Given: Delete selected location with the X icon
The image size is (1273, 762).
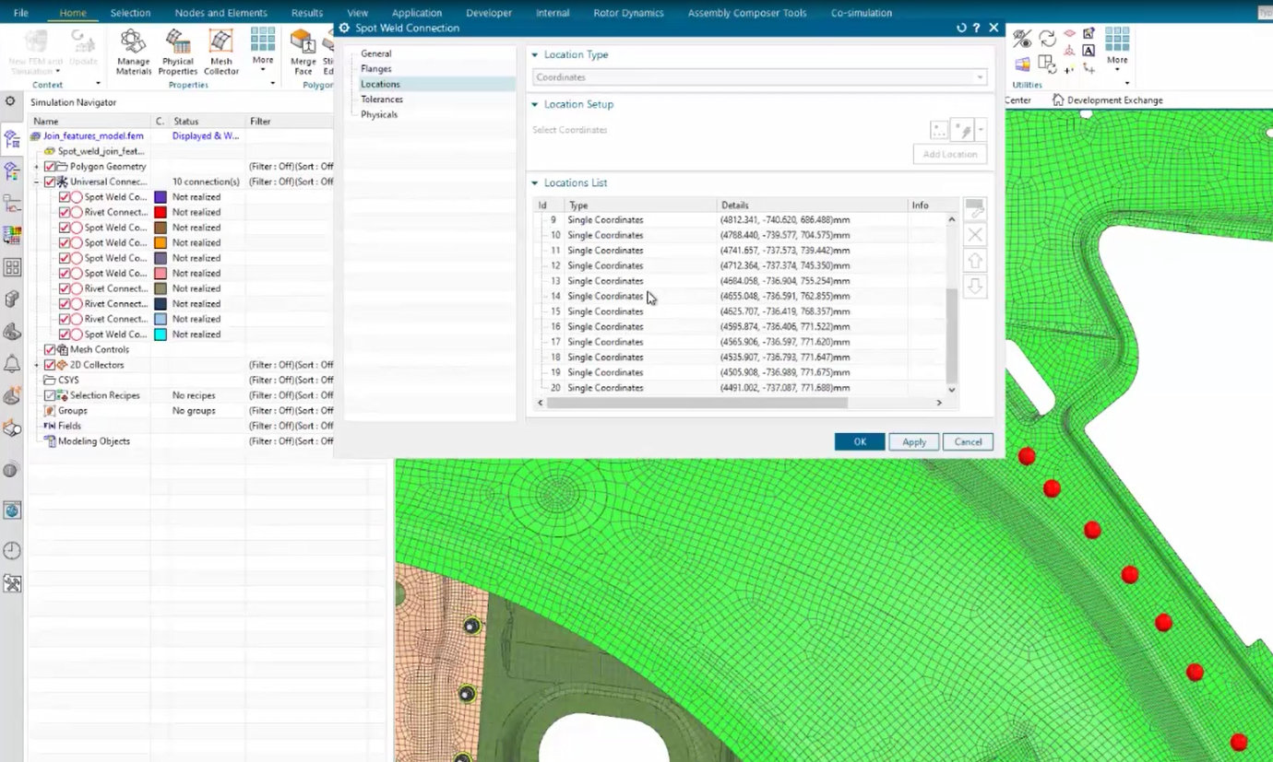Looking at the screenshot, I should [975, 234].
